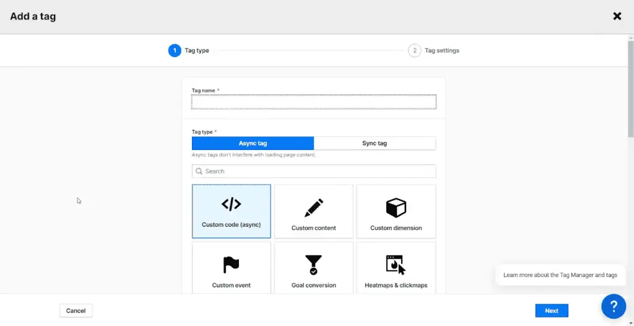Close the Add a tag dialog

pos(617,16)
